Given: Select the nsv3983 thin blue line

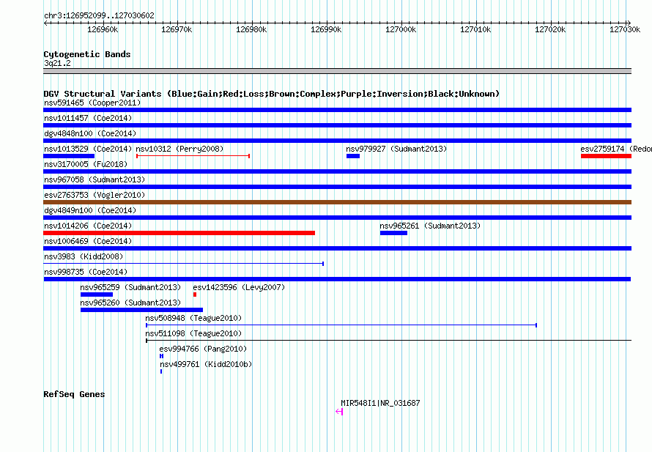Looking at the screenshot, I should 183,264.
